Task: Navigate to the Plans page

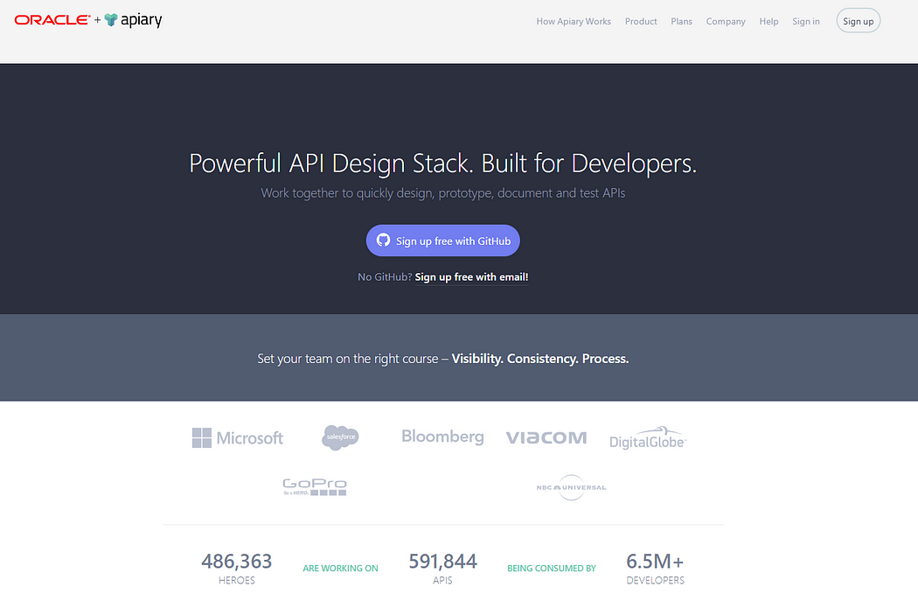Action: 682,21
